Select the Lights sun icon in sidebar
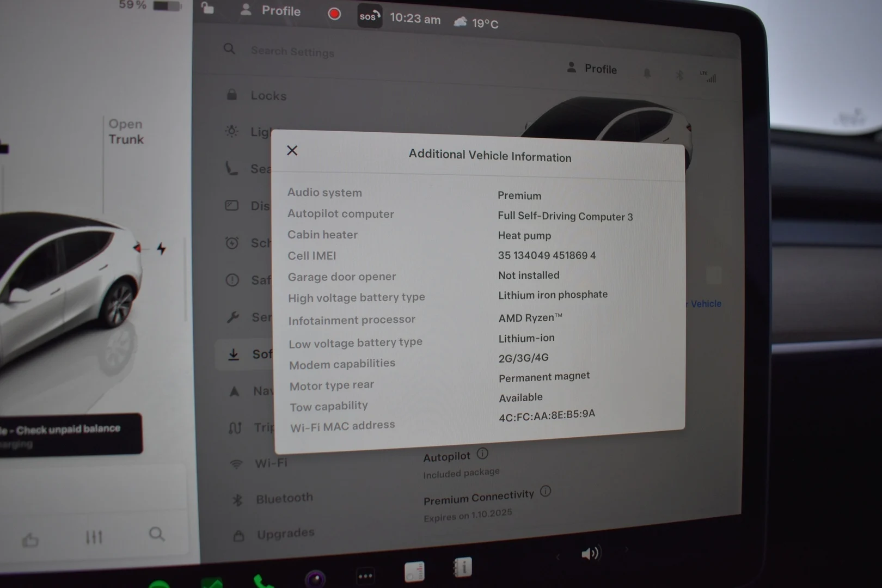 [x=232, y=131]
